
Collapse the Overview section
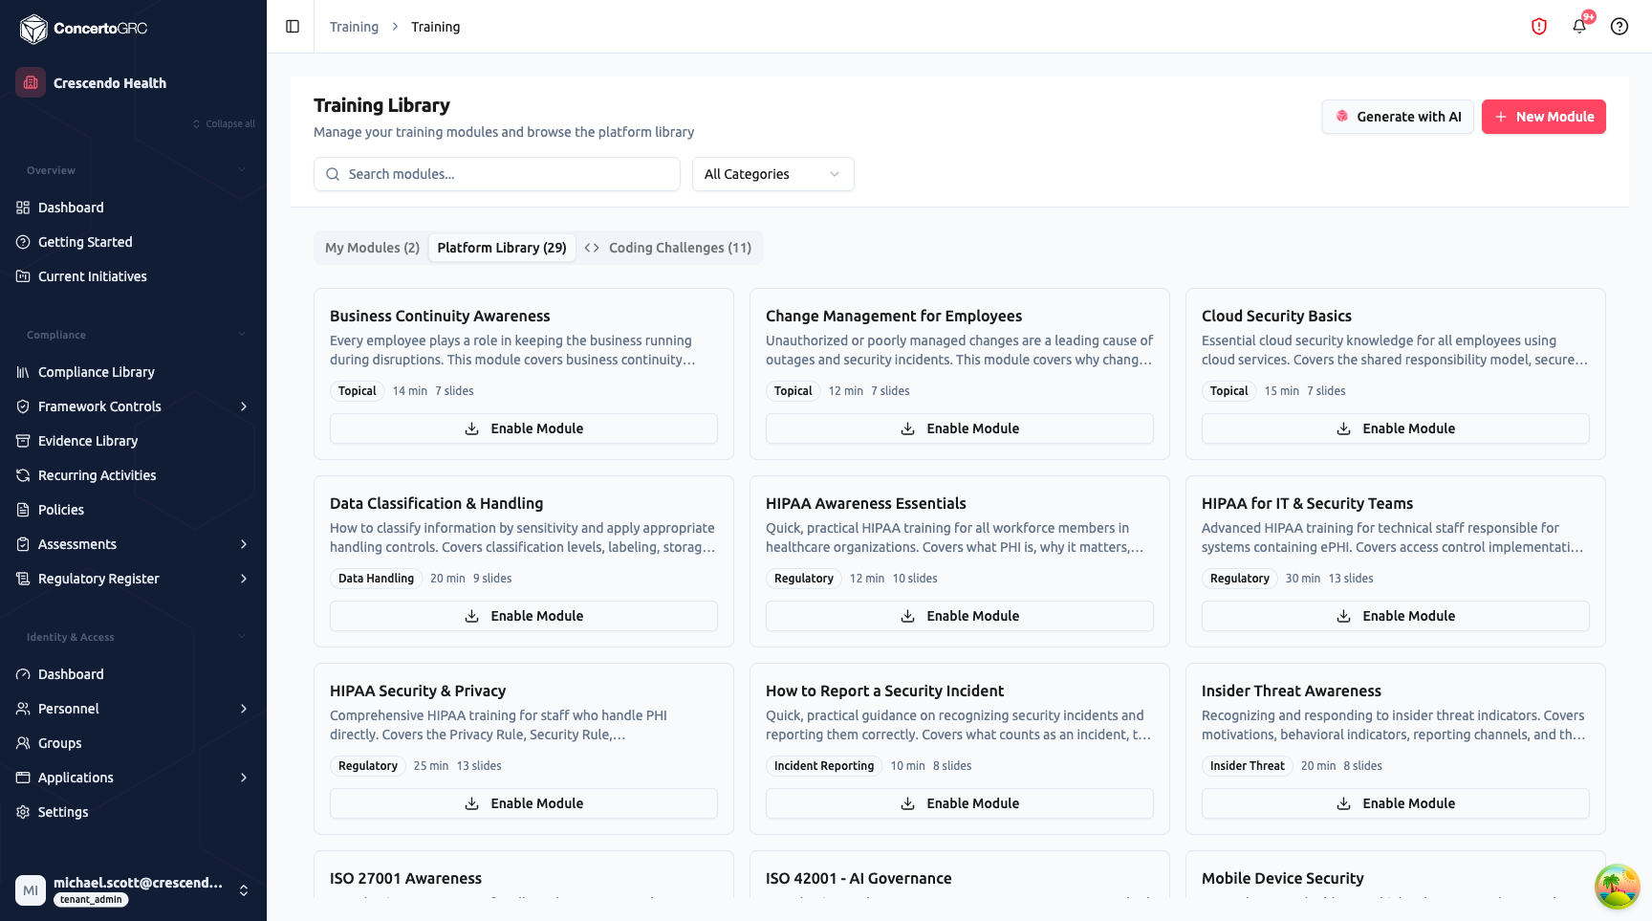242,170
